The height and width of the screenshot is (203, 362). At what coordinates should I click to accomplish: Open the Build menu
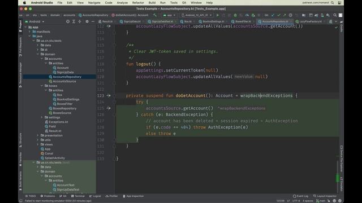click(x=152, y=3)
